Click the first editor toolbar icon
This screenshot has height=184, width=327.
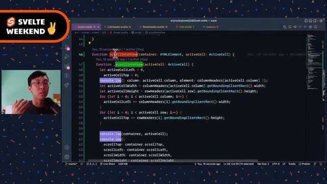(x=285, y=27)
